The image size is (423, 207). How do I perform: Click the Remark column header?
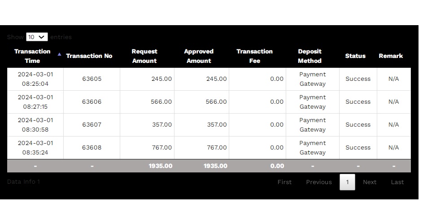(x=391, y=56)
